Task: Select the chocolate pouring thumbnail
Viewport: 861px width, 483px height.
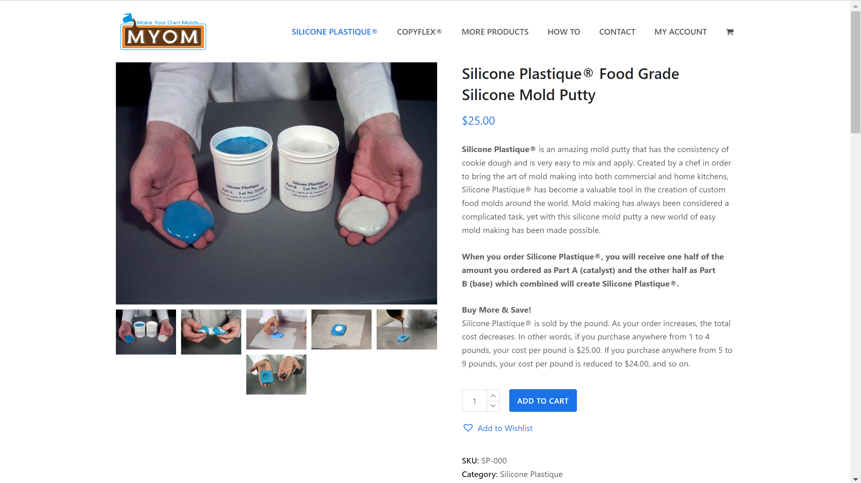Action: [407, 330]
